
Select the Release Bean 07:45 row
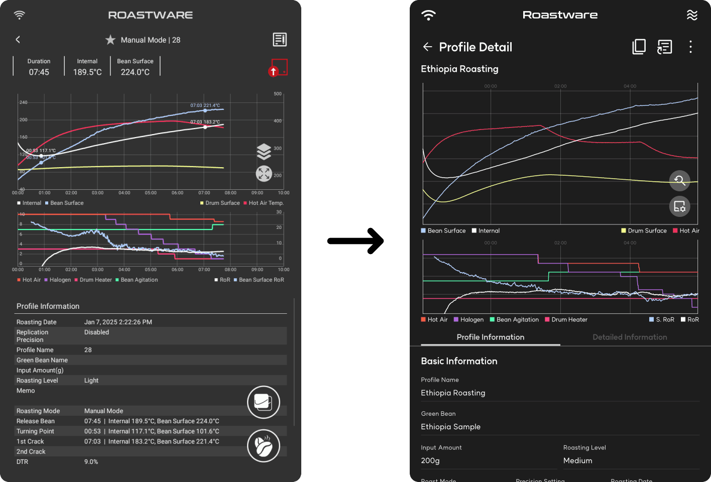pos(151,421)
